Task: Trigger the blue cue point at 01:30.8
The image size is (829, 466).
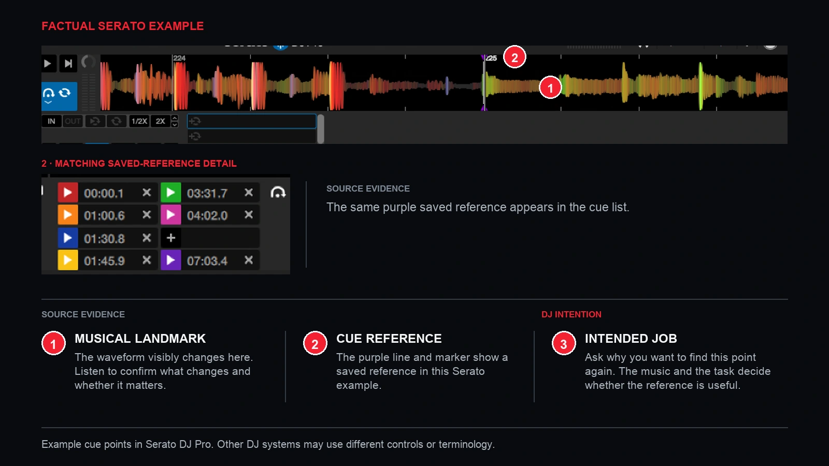Action: 67,238
